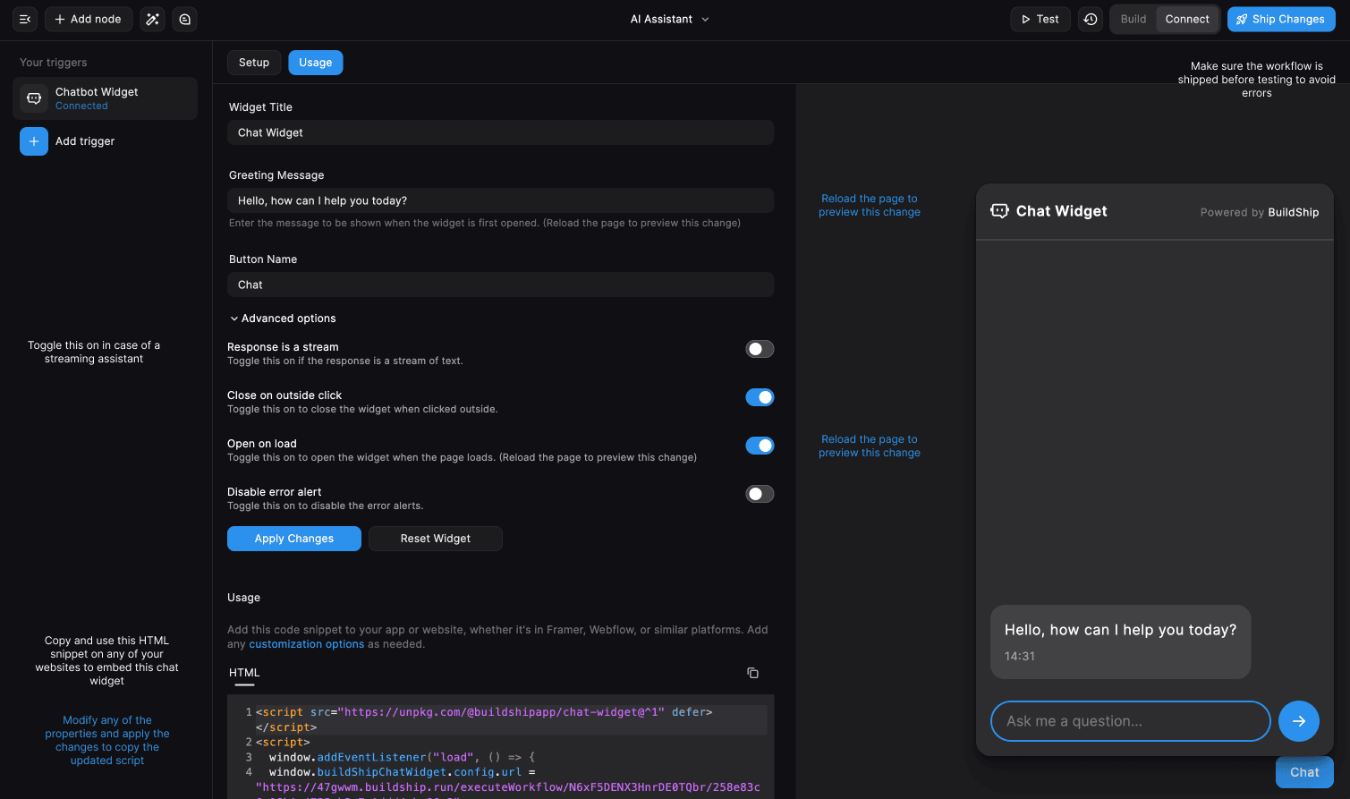
Task: Click the Add node button
Action: 89,19
